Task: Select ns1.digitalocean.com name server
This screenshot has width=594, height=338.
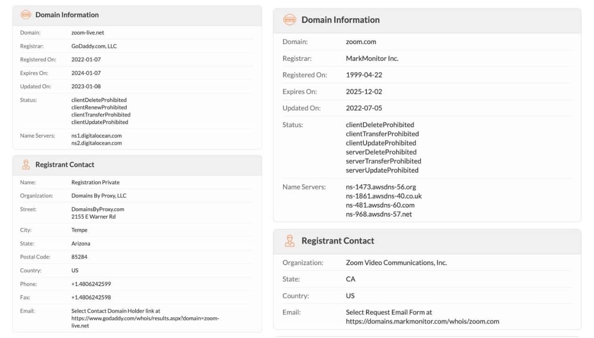Action: coord(96,136)
